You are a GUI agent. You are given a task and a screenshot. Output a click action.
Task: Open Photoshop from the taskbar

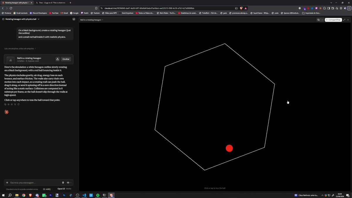pos(64,195)
